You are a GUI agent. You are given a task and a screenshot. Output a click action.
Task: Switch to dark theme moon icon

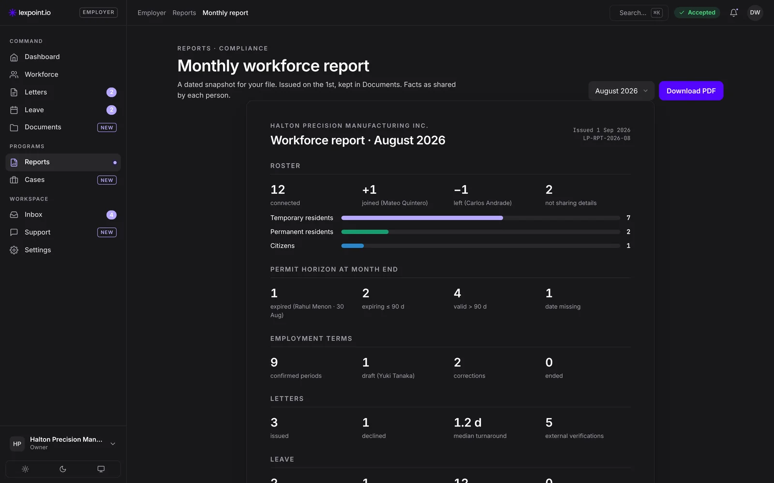pyautogui.click(x=63, y=469)
